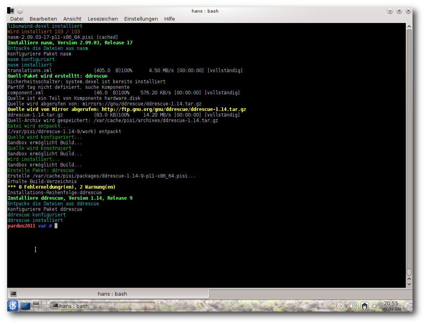
Task: Click line 'nasm-2.09.03-17-p11-x86_64.pisi [cached]'
Action: click(x=63, y=37)
